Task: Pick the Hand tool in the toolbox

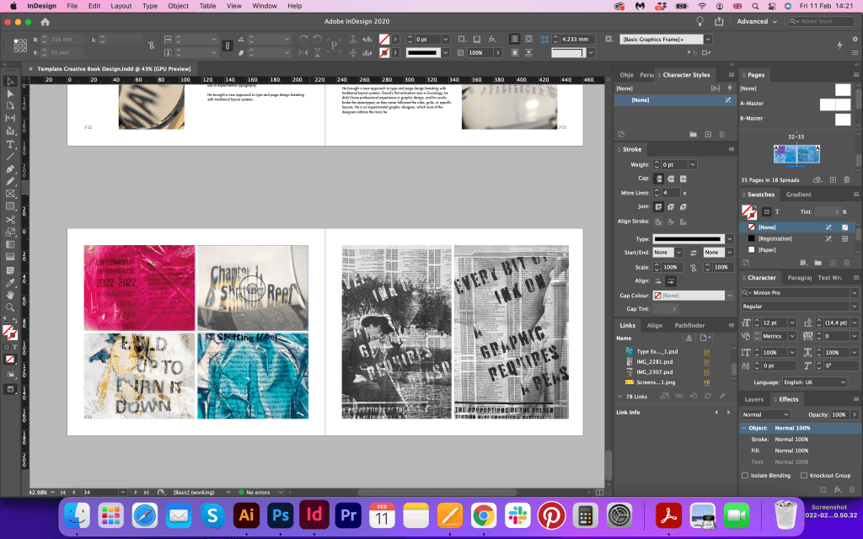Action: [10, 295]
